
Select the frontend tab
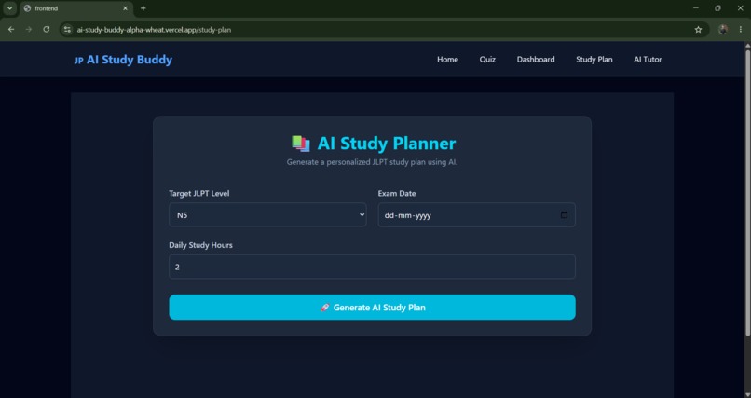point(76,8)
